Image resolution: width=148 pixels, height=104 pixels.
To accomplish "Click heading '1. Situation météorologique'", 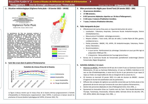I will click(37, 9).
